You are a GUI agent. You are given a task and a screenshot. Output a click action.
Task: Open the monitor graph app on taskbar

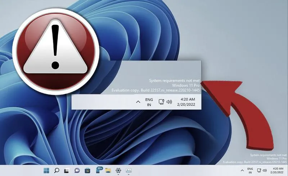[x=129, y=171]
